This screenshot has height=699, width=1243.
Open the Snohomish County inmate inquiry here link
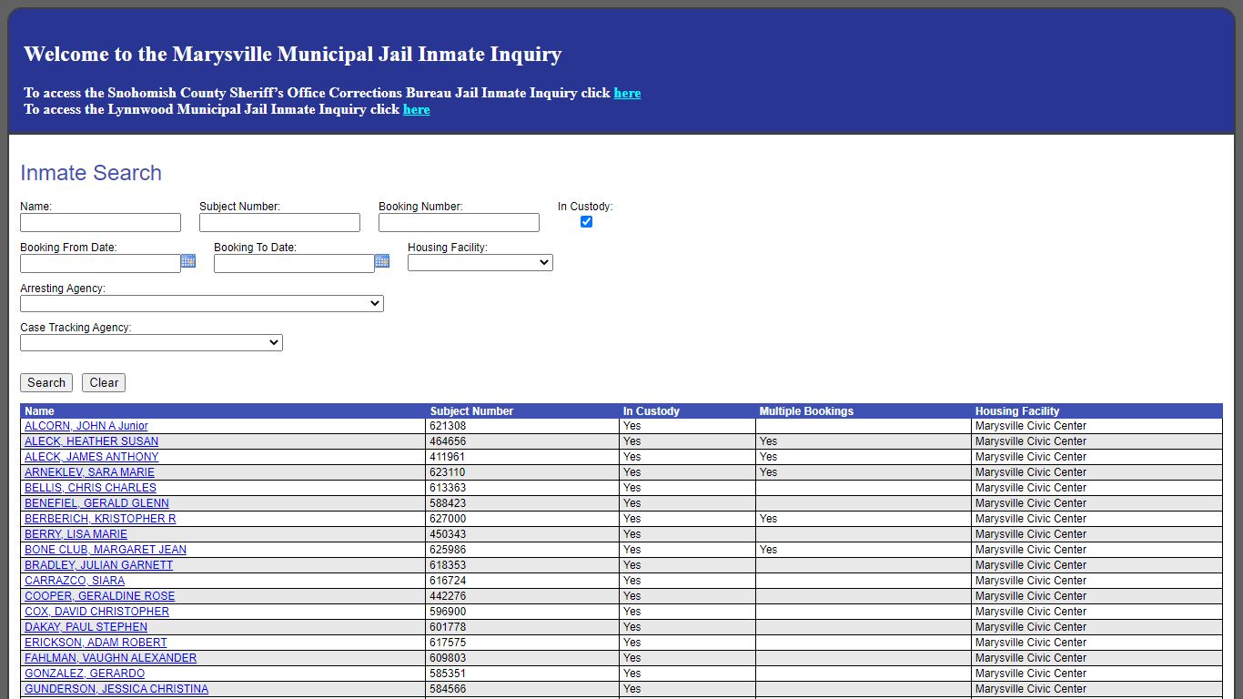[627, 93]
